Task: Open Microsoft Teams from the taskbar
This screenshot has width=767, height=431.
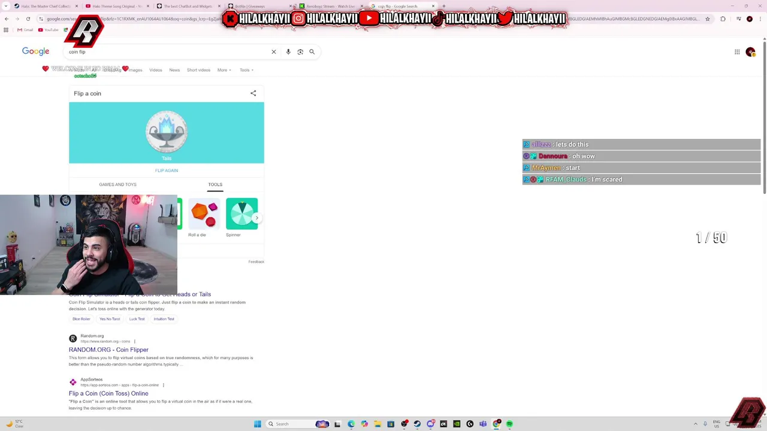Action: tap(483, 424)
